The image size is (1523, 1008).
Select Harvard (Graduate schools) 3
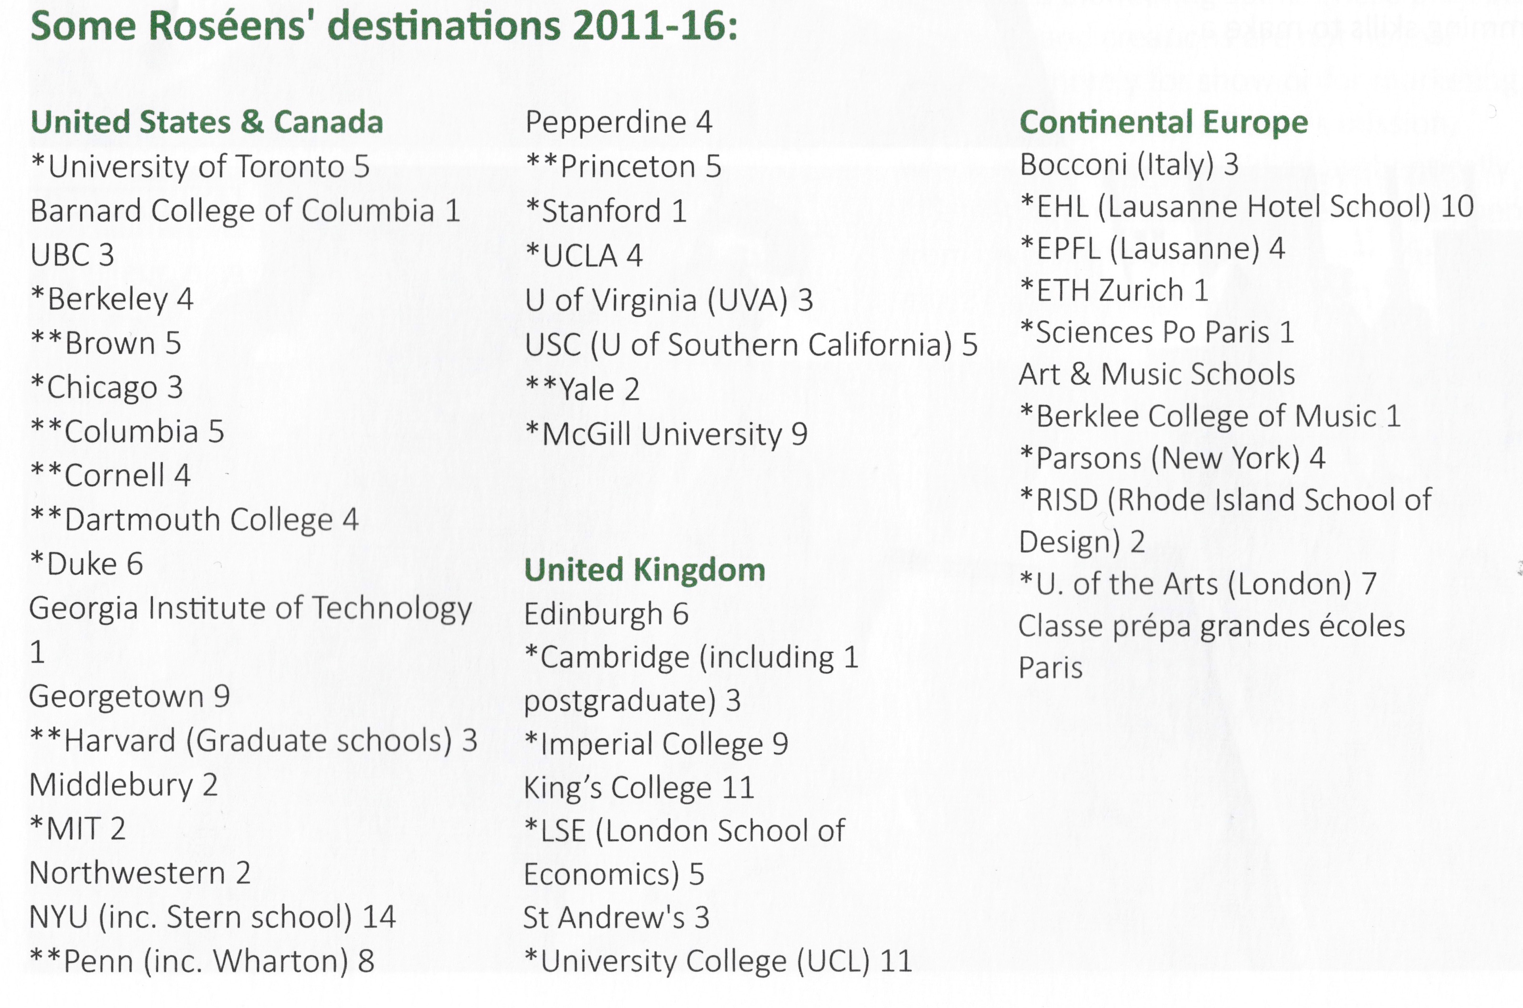[254, 741]
